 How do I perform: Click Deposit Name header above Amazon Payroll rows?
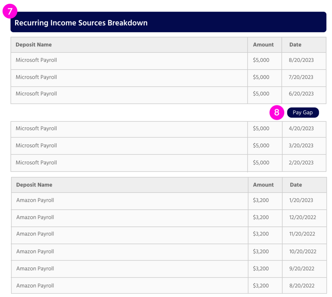[34, 185]
